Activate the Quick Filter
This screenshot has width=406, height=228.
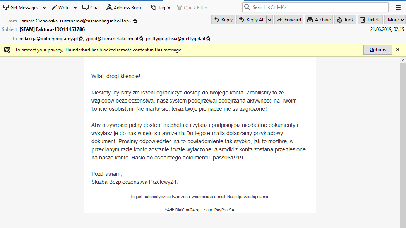[192, 7]
